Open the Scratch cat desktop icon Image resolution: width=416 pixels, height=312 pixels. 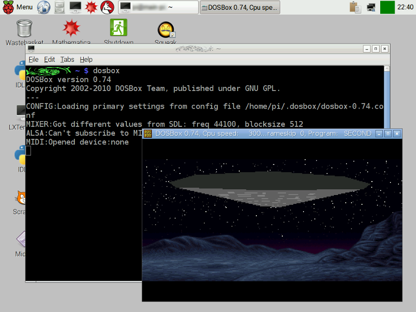click(20, 202)
